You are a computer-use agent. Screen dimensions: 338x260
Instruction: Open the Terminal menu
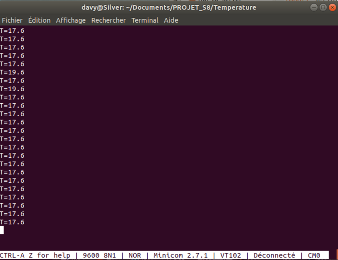click(145, 20)
